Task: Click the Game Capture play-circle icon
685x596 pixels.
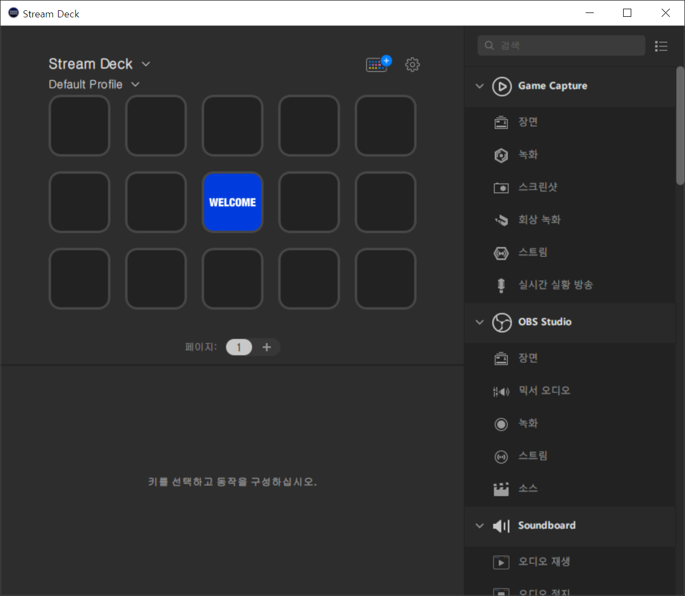Action: (x=502, y=86)
